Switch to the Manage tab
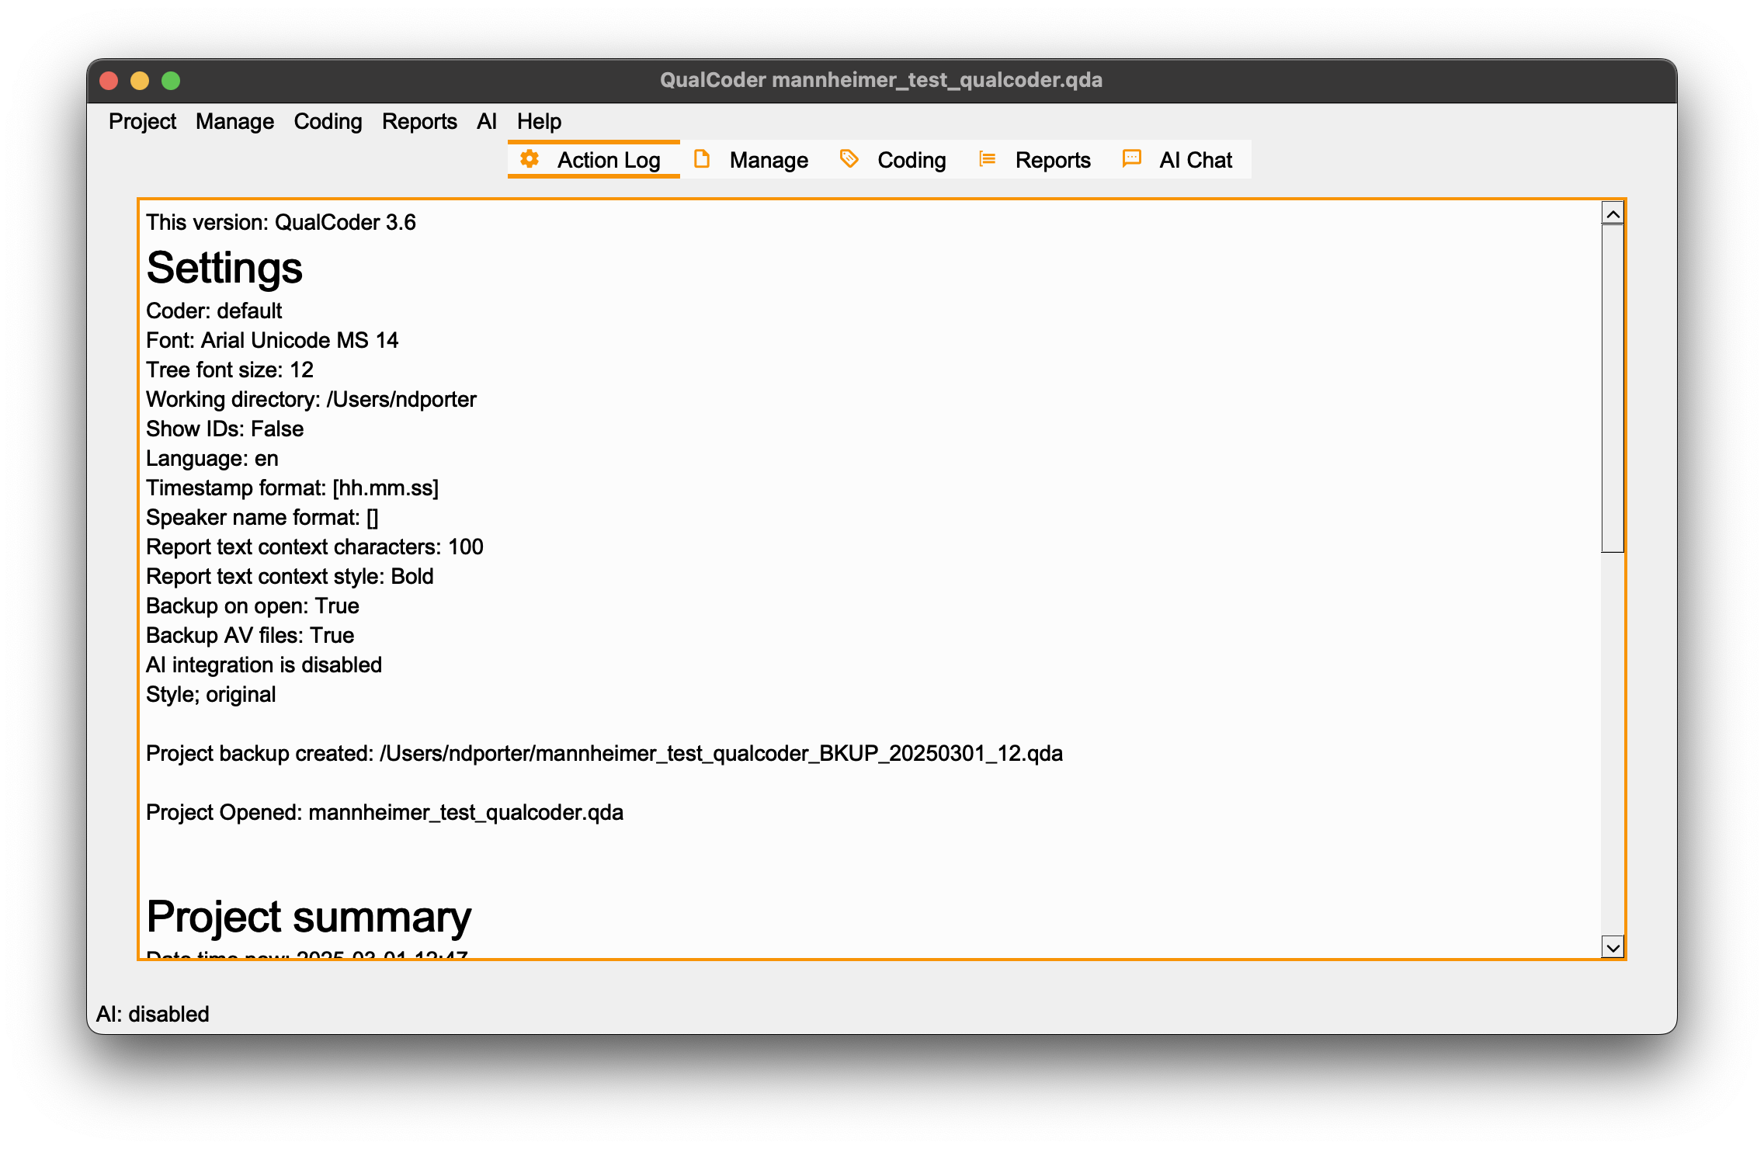Screen dimensions: 1764x1149 769,160
